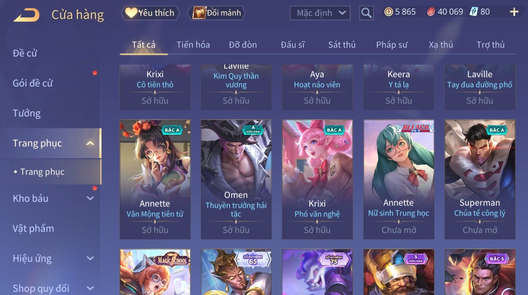
Task: Click the plus icon to add currency
Action: (514, 12)
